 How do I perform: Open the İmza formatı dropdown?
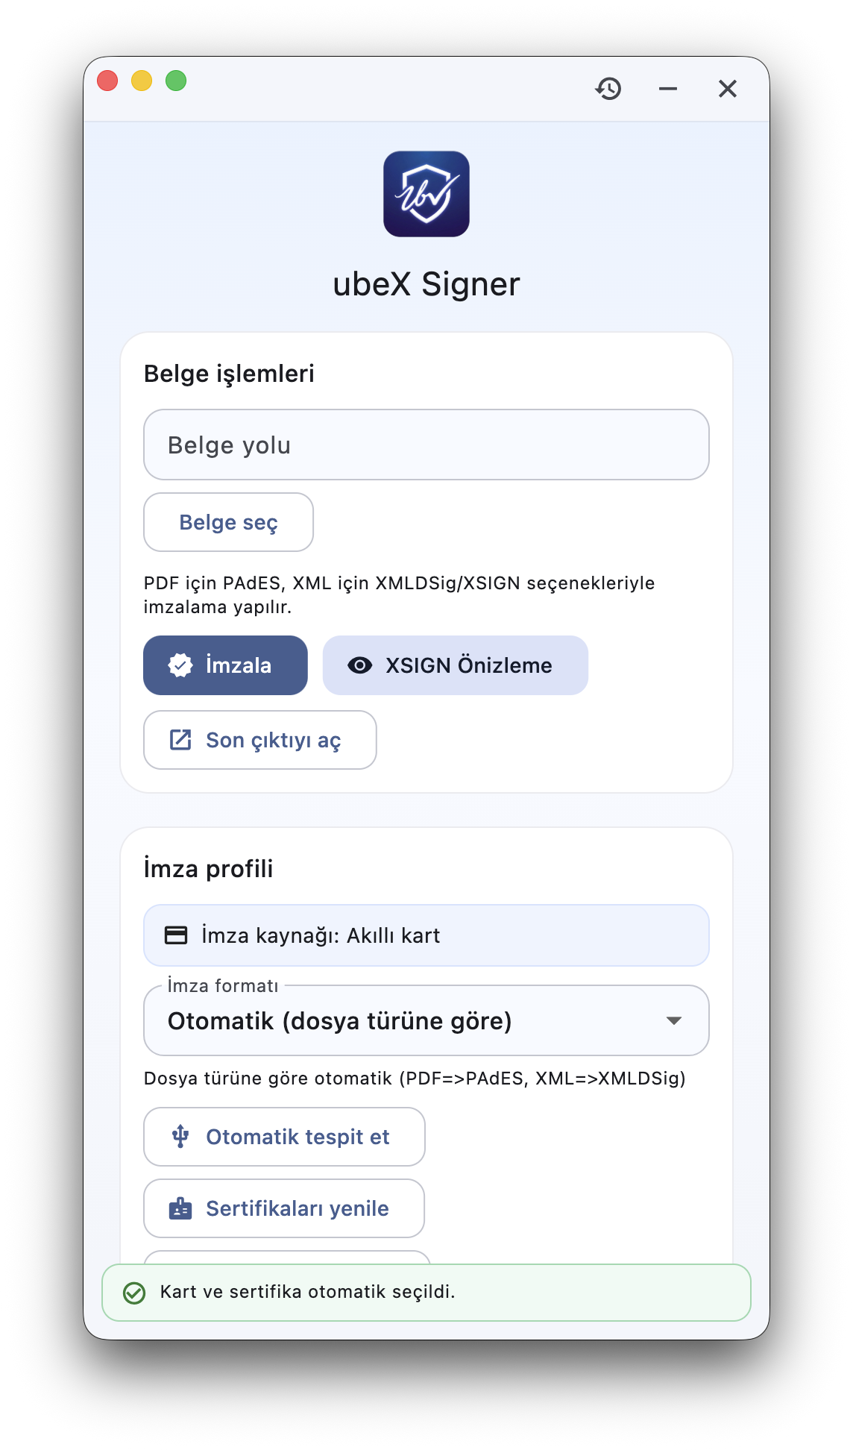pos(426,1020)
